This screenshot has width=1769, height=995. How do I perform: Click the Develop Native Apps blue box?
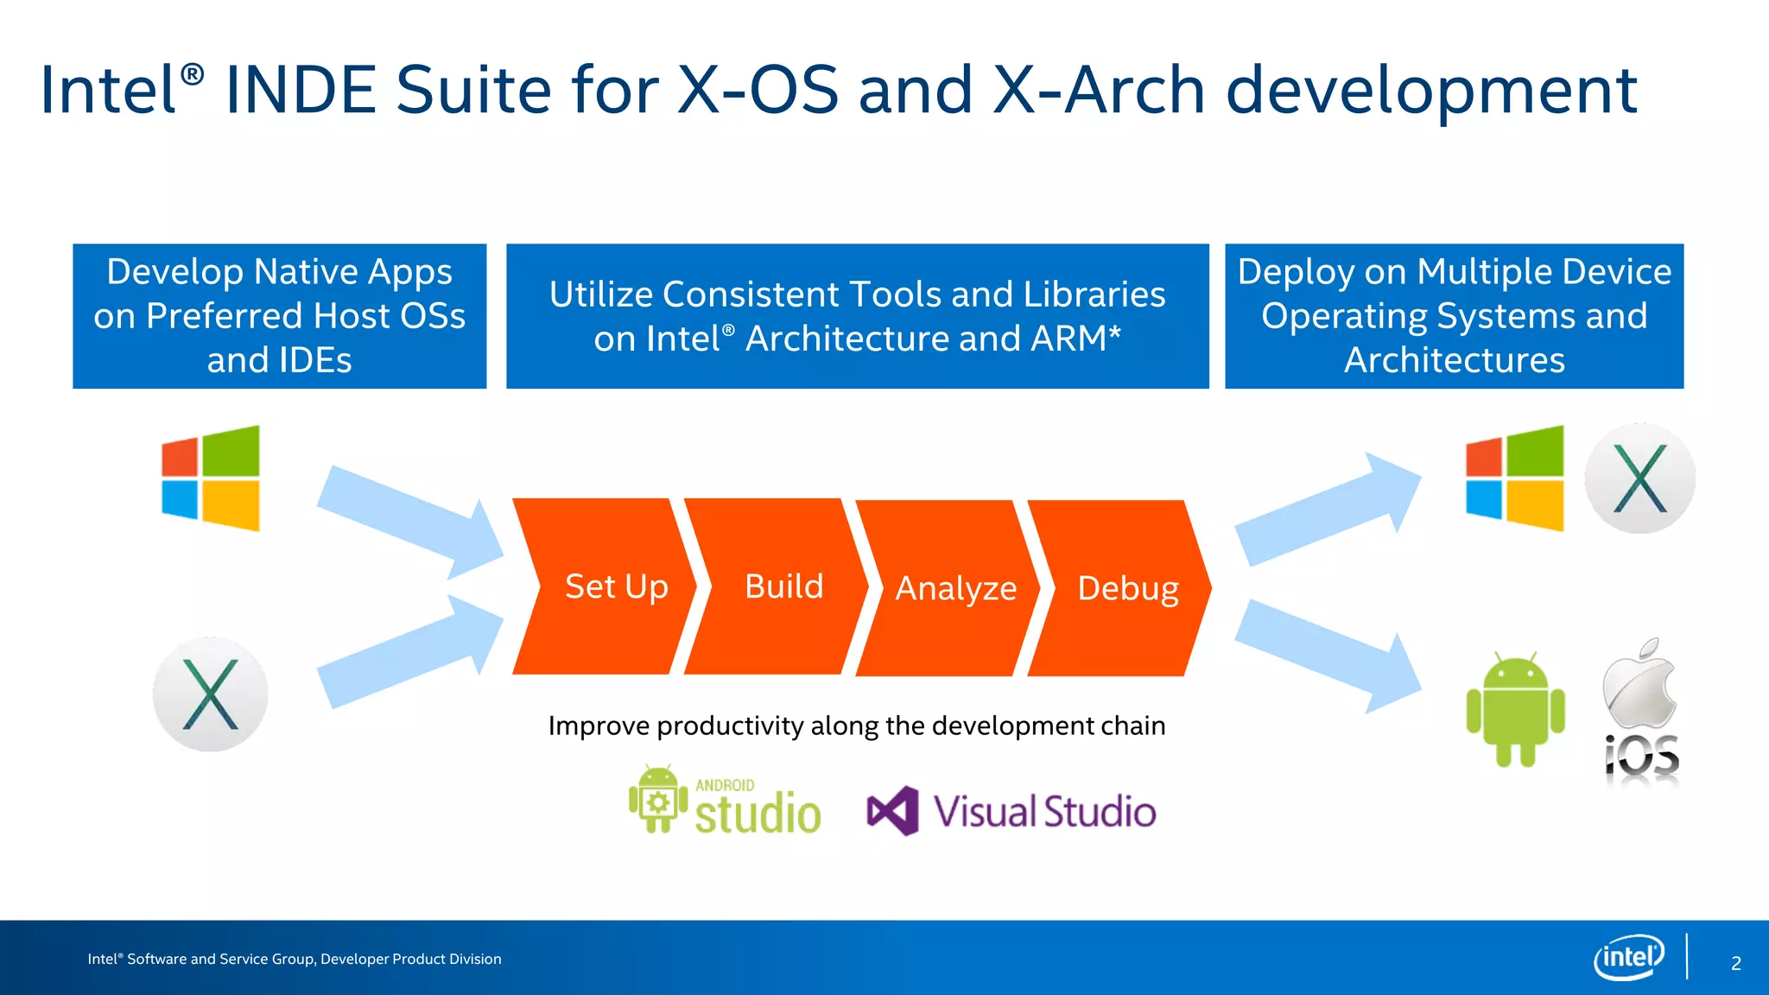280,316
